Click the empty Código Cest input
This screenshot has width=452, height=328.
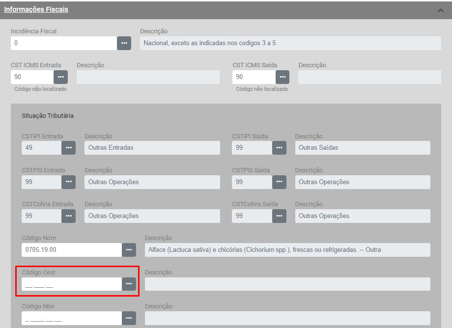click(x=72, y=284)
